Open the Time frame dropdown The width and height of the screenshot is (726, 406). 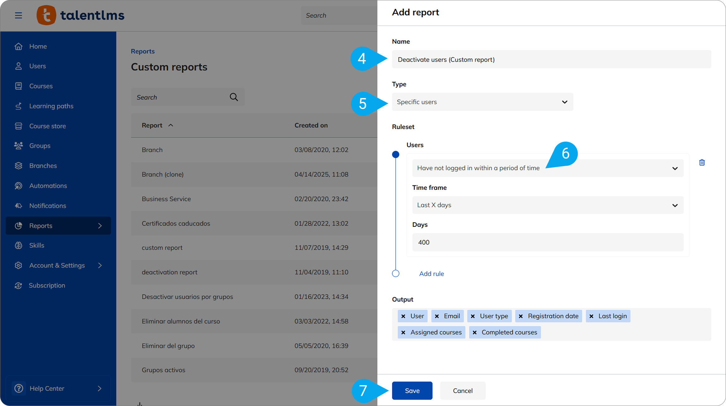pos(547,205)
